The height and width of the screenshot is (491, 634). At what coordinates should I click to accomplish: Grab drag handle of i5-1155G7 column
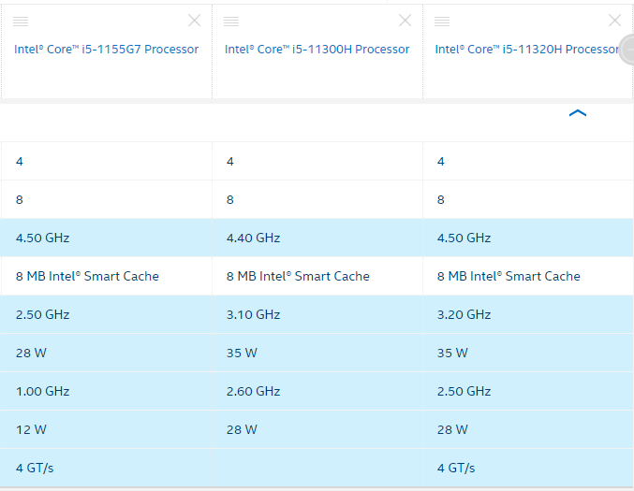click(x=21, y=21)
